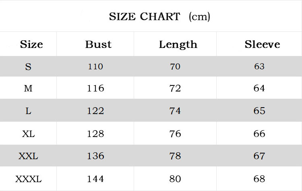Viewport: 302px width, 191px height.
Task: Click the Bust column header
Action: pos(98,44)
